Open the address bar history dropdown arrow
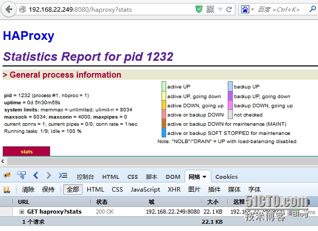Image resolution: width=318 pixels, height=231 pixels. point(220,9)
